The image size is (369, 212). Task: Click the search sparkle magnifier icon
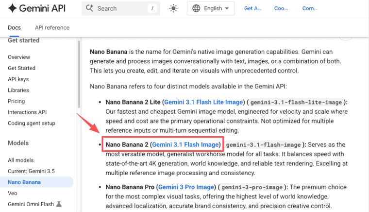click(x=89, y=8)
